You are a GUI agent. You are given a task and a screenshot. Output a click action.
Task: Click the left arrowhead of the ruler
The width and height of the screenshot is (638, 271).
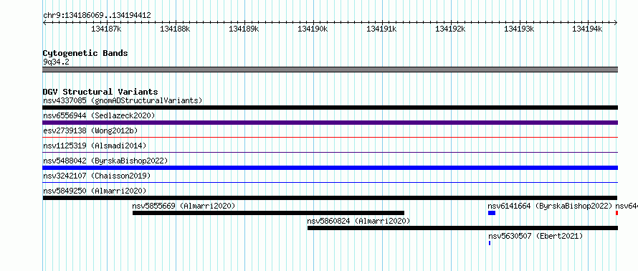tap(44, 22)
